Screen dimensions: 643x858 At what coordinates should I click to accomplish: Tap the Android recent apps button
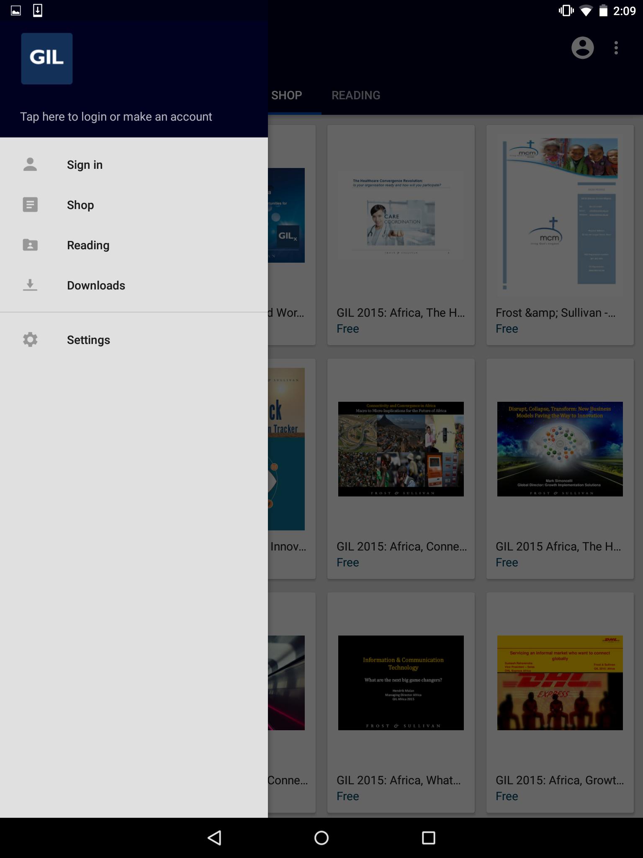(429, 838)
